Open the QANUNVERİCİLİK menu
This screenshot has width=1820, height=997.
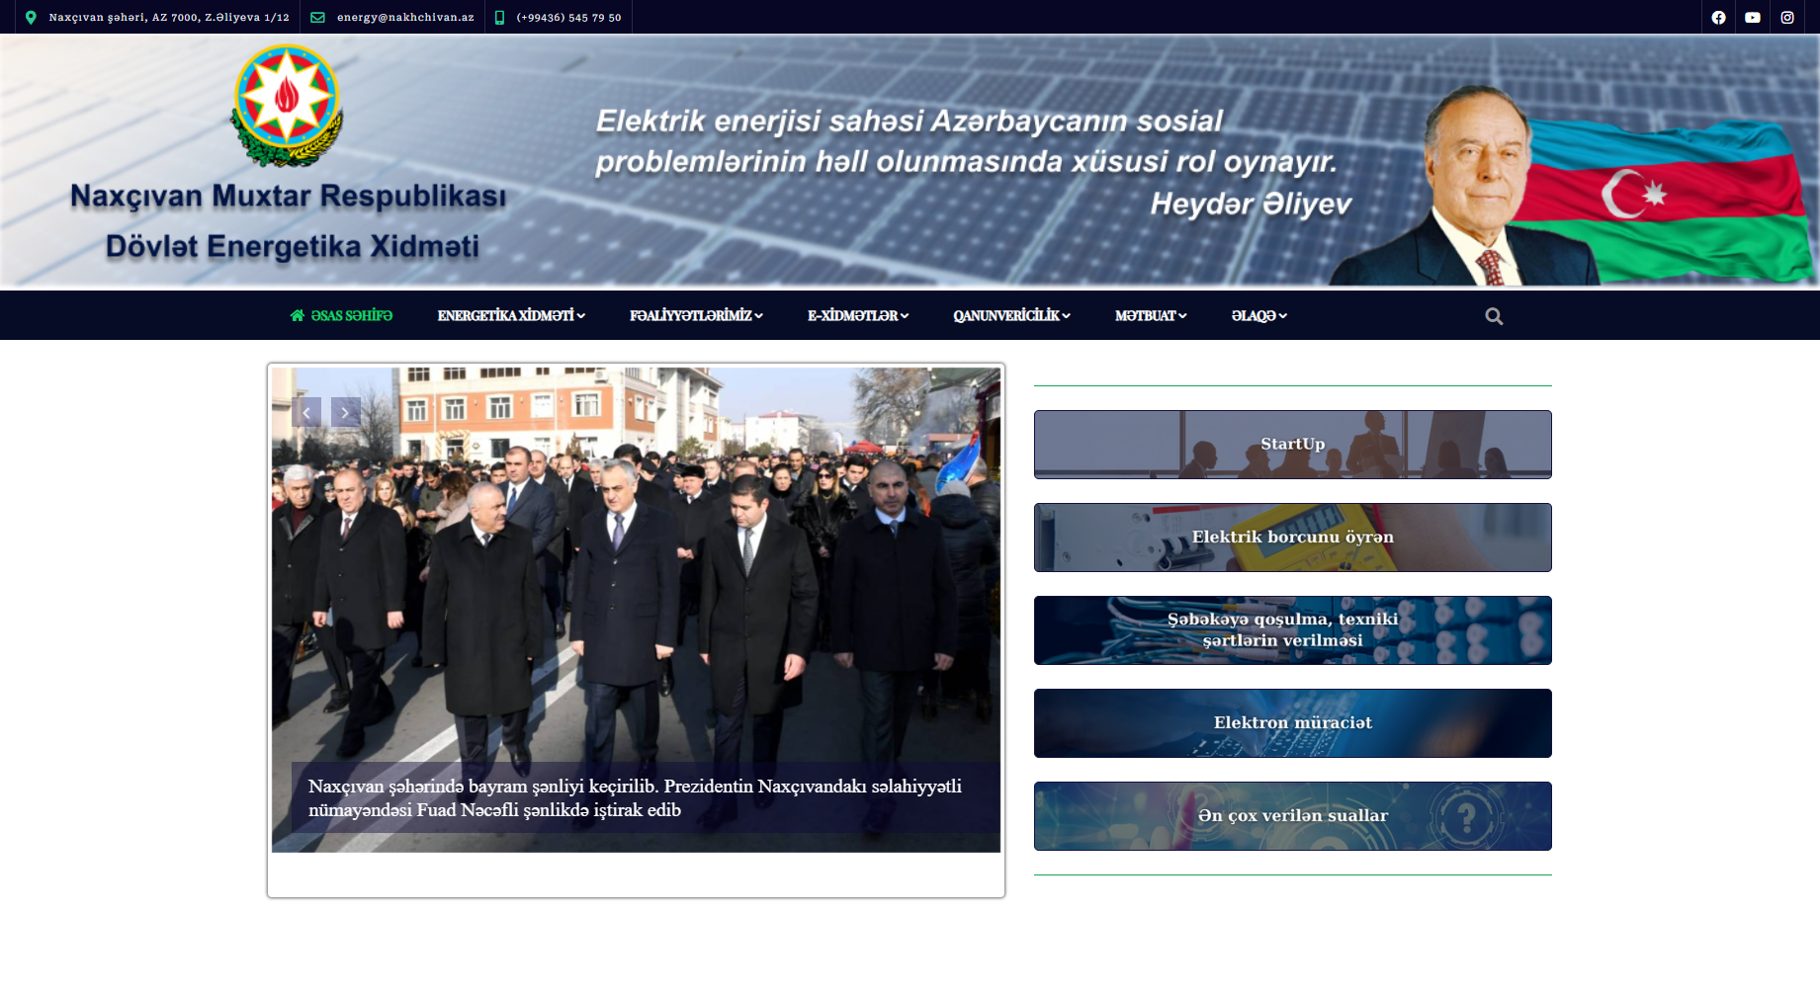coord(1010,316)
